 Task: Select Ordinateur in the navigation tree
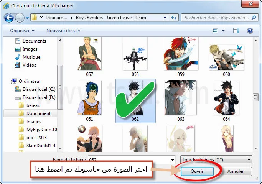click(26, 81)
